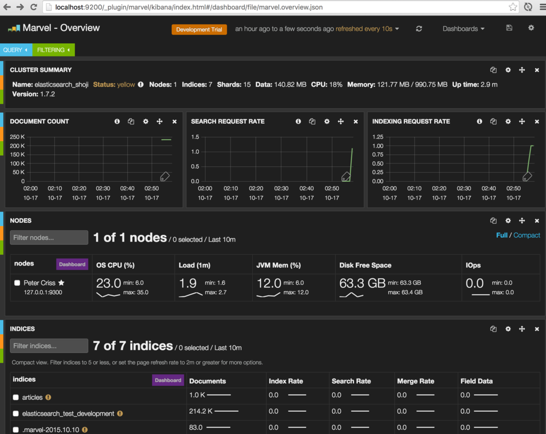
Task: Close the Cluster Summary panel
Action: click(537, 70)
